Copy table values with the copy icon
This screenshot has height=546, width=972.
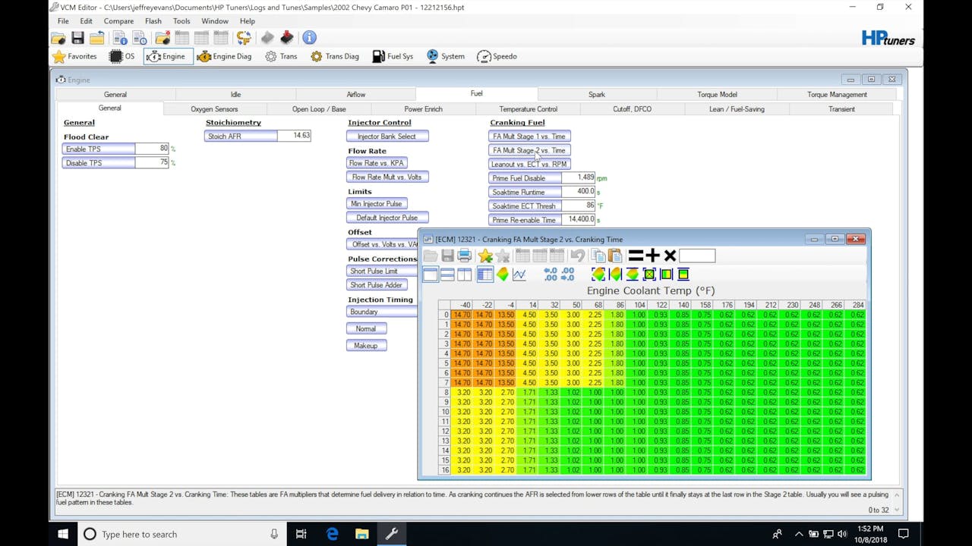[x=598, y=256]
